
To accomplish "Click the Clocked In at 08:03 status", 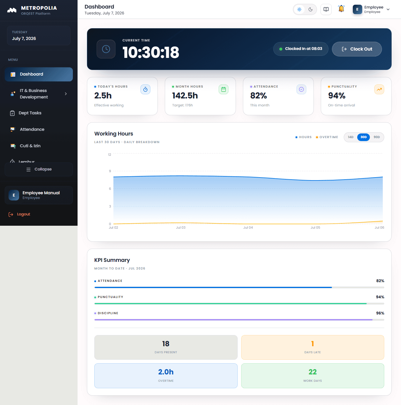I will click(x=301, y=49).
